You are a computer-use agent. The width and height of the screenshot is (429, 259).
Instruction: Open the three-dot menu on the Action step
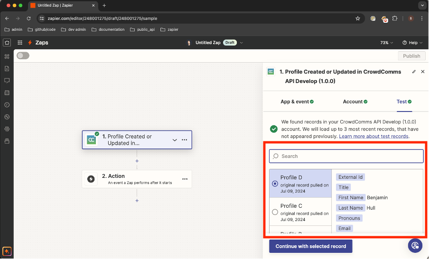coord(185,179)
